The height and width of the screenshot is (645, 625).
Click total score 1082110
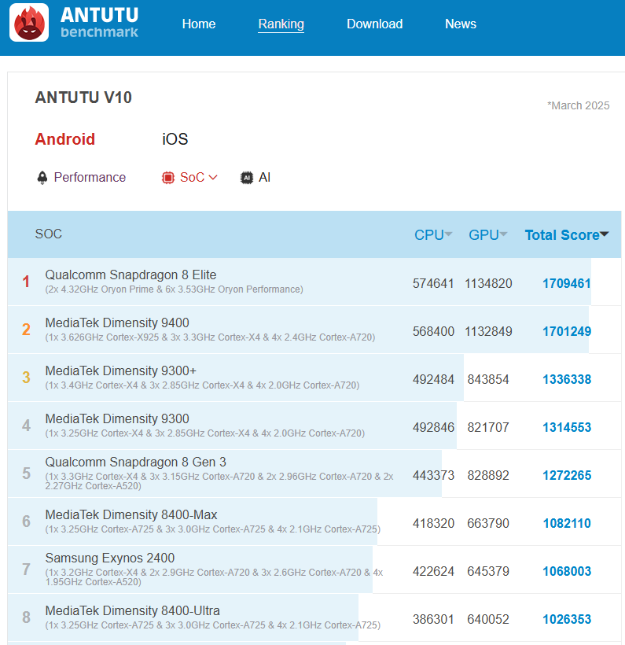coord(567,523)
